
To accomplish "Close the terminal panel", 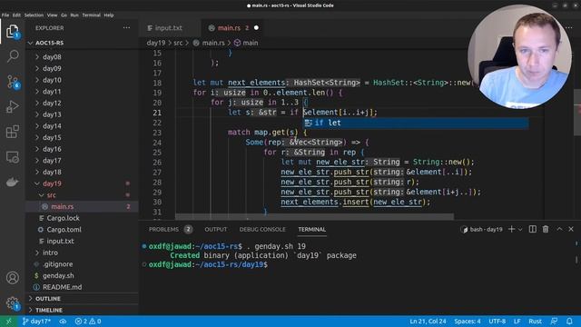I will click(x=571, y=229).
